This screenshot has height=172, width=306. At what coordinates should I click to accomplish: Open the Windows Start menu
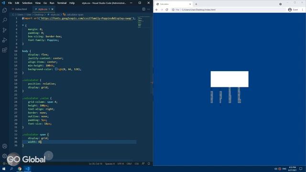[x=4, y=169]
